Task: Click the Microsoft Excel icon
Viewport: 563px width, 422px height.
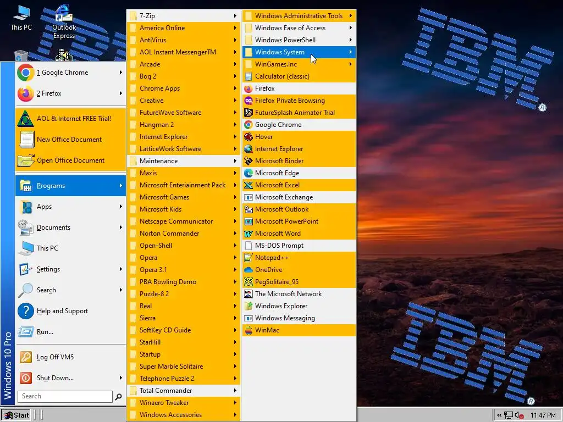Action: (x=248, y=185)
